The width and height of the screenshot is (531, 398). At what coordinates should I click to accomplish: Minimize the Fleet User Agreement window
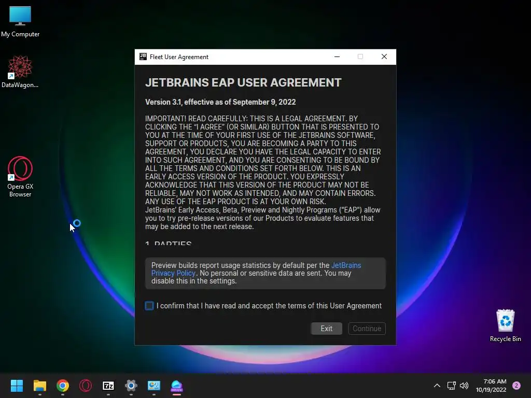337,56
